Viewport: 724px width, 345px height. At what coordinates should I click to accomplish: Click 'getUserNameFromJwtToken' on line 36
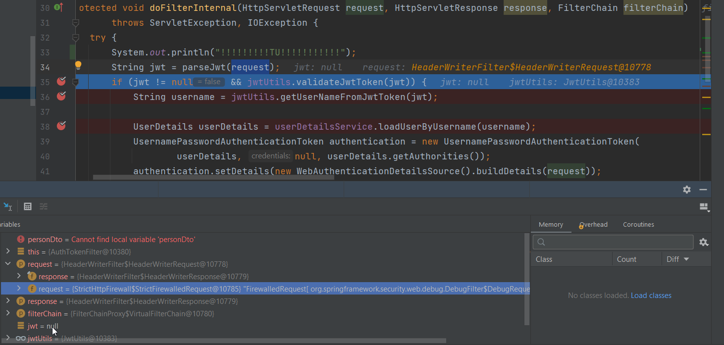coord(343,97)
